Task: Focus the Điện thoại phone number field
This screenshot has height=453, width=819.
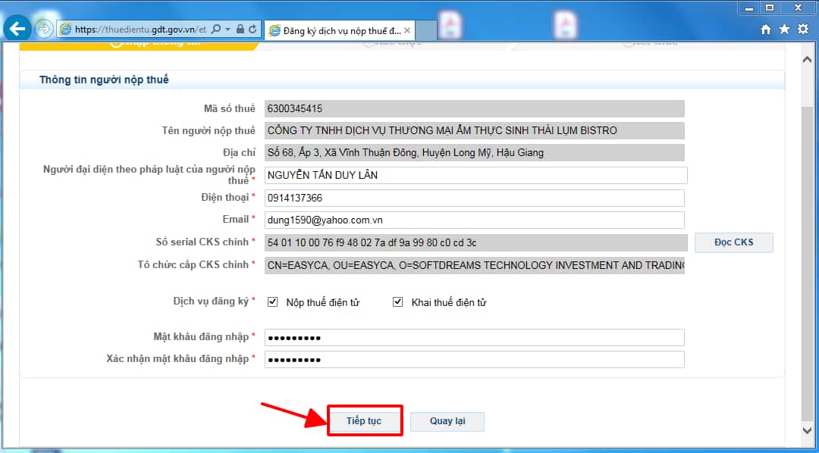Action: pyautogui.click(x=474, y=198)
